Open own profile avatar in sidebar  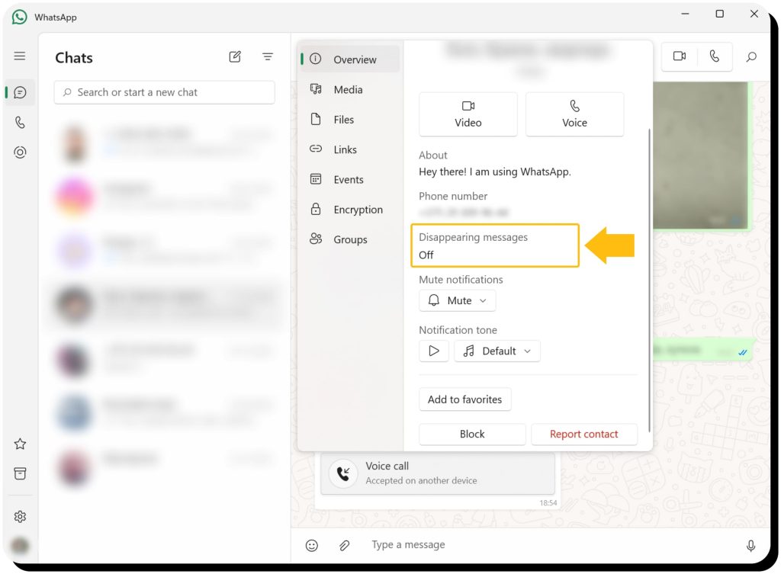[20, 546]
